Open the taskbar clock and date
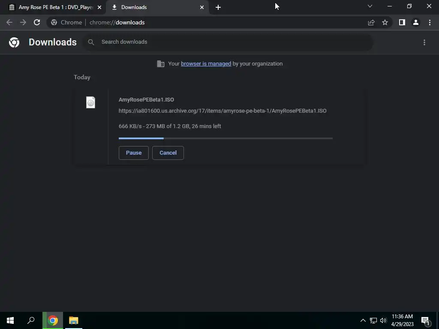The height and width of the screenshot is (329, 439). 402,320
